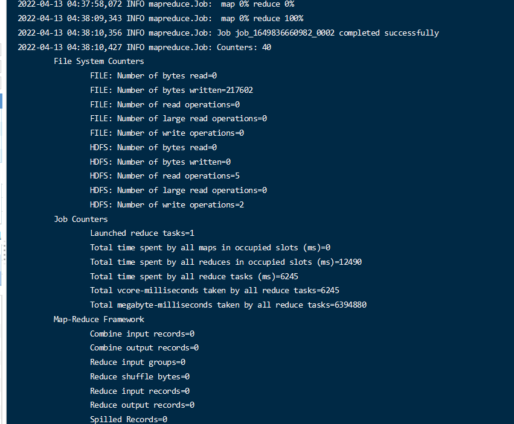Click the dotted splitter handle on left edge
The width and height of the screenshot is (514, 424).
(3, 251)
